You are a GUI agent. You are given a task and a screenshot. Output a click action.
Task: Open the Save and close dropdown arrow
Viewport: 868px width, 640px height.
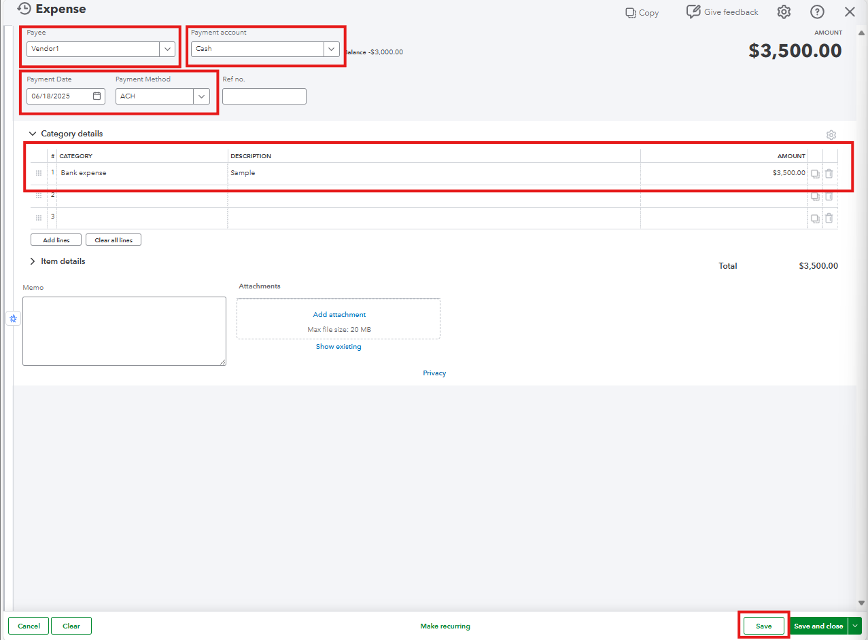tap(855, 626)
